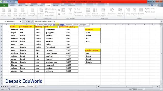Switch to Page Layout view icon
Image resolution: width=163 pixels, height=91 pixels.
[133, 89]
